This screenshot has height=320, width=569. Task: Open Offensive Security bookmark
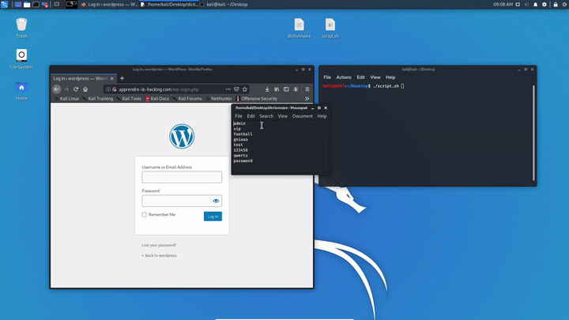[257, 99]
